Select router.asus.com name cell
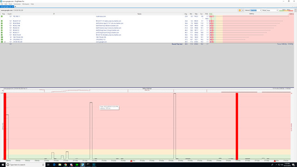Screen dimensions: 297x167 101,17
